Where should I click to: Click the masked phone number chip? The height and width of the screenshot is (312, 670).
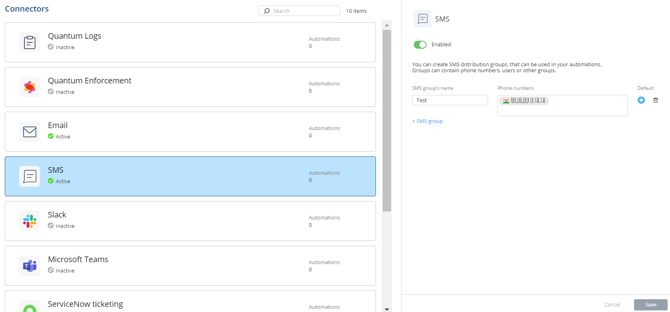click(x=524, y=101)
